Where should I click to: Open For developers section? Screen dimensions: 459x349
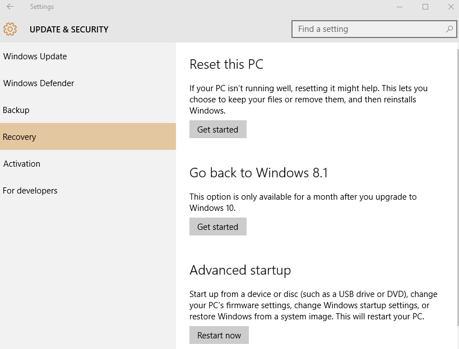pos(88,190)
